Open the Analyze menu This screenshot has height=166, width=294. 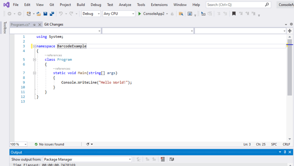pyautogui.click(x=125, y=5)
